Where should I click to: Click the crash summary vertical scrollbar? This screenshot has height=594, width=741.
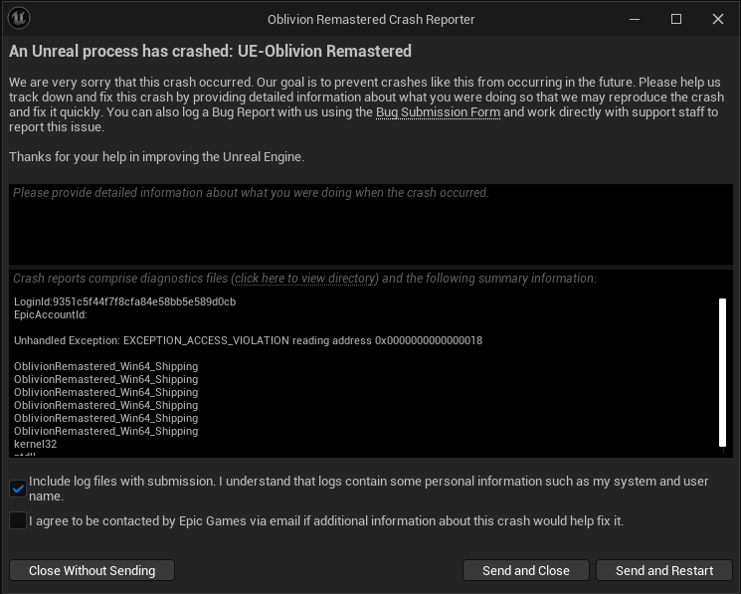[x=723, y=372]
